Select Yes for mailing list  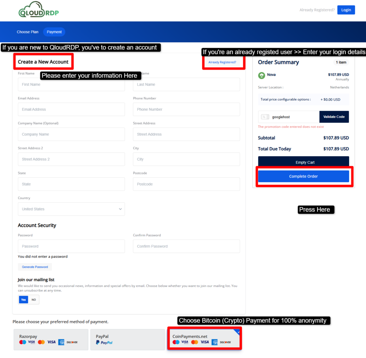[x=23, y=300]
